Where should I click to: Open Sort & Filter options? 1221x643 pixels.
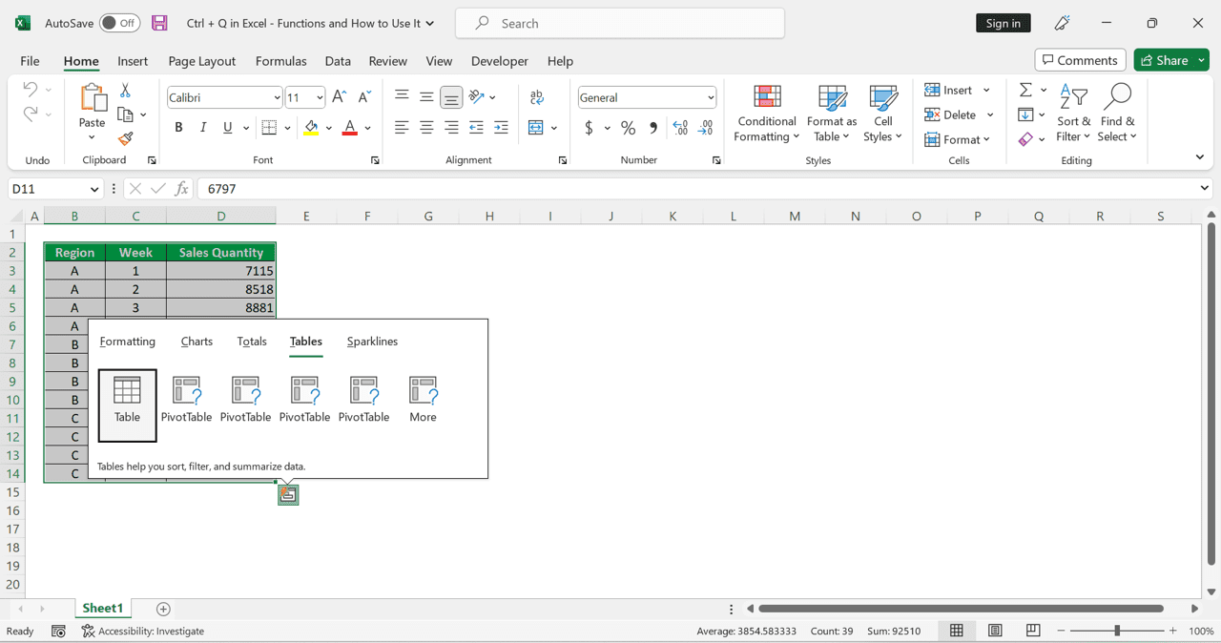[1073, 113]
